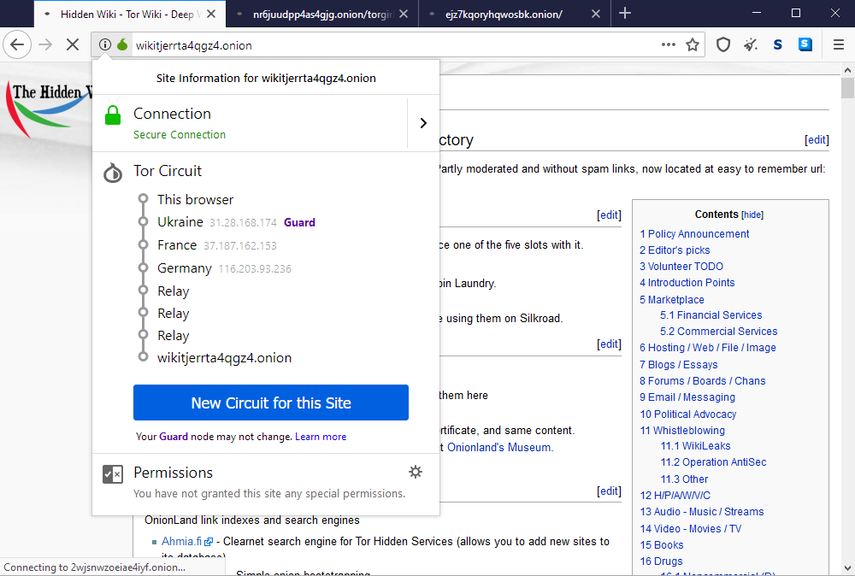Jump to 5 Marketplace section

pyautogui.click(x=672, y=300)
